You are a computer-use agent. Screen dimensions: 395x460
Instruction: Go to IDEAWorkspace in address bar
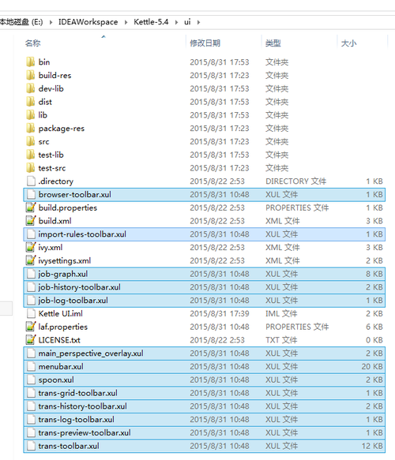point(88,22)
